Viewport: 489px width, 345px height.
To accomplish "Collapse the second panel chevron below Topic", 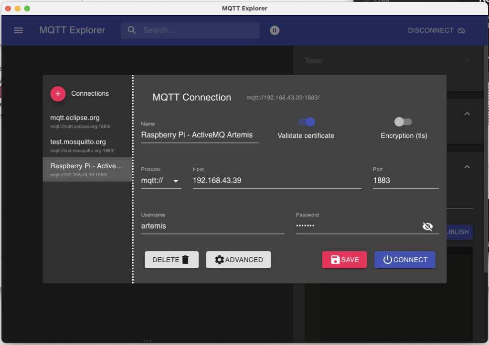I will (x=467, y=114).
